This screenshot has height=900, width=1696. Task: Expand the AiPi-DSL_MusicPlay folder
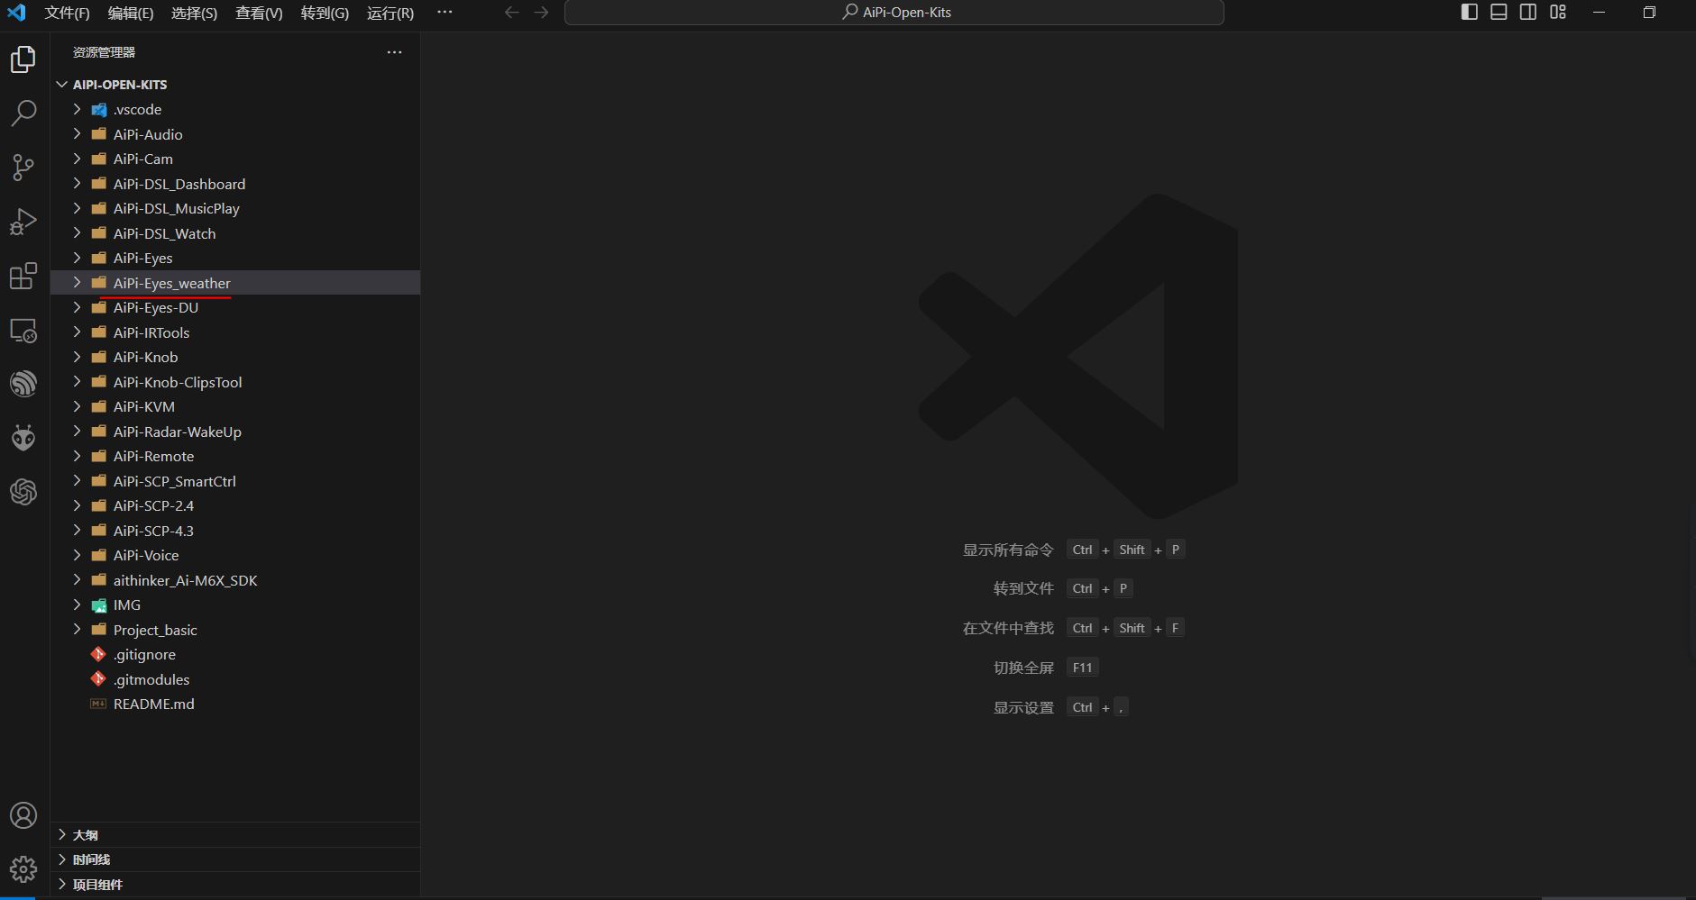[235, 208]
